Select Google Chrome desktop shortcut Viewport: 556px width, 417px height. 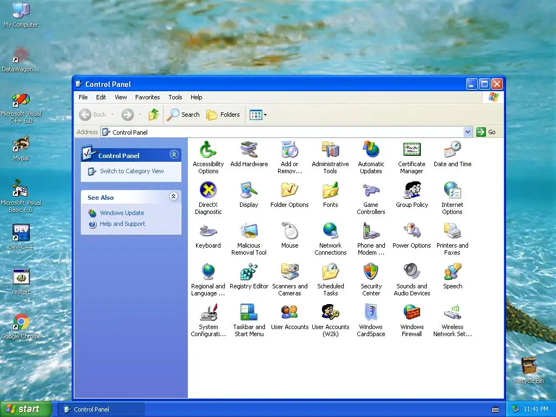click(21, 326)
